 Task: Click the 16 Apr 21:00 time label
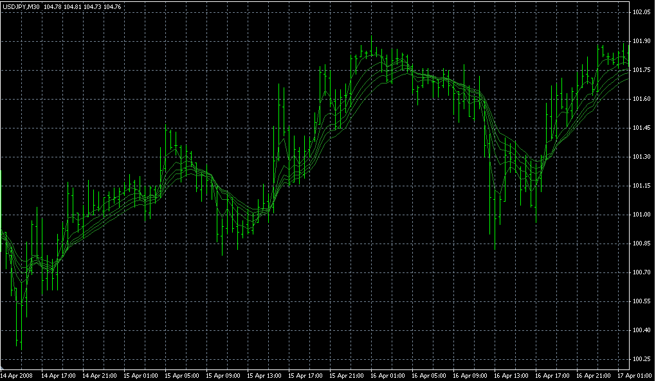pos(594,376)
